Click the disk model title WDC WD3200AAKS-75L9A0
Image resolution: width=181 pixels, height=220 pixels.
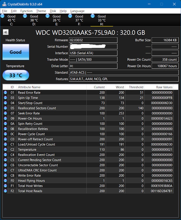[75, 32]
